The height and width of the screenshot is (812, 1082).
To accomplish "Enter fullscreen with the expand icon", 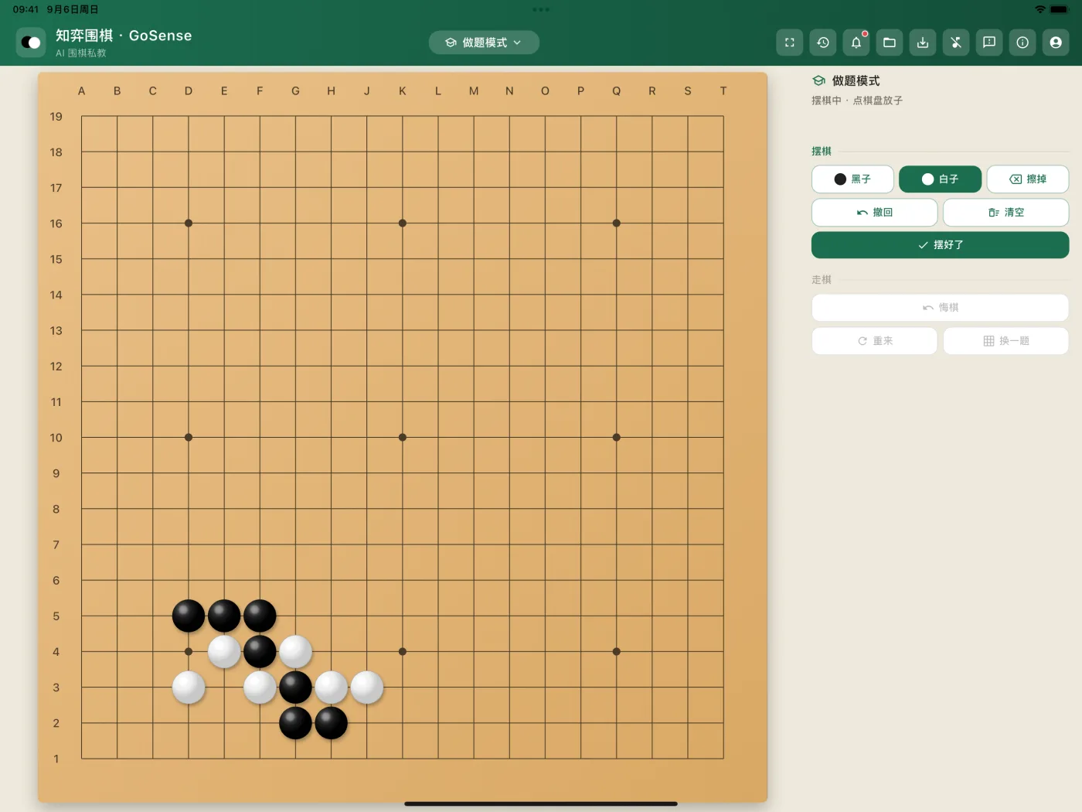I will pyautogui.click(x=790, y=43).
